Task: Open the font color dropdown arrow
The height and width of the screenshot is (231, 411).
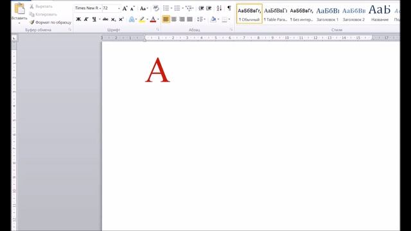Action: (158, 19)
